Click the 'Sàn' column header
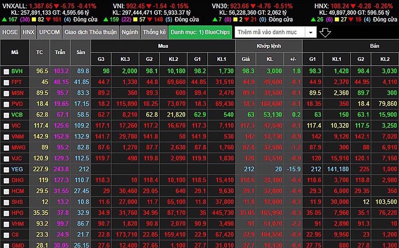Viewport: 399px width, 248px height. [x=81, y=53]
